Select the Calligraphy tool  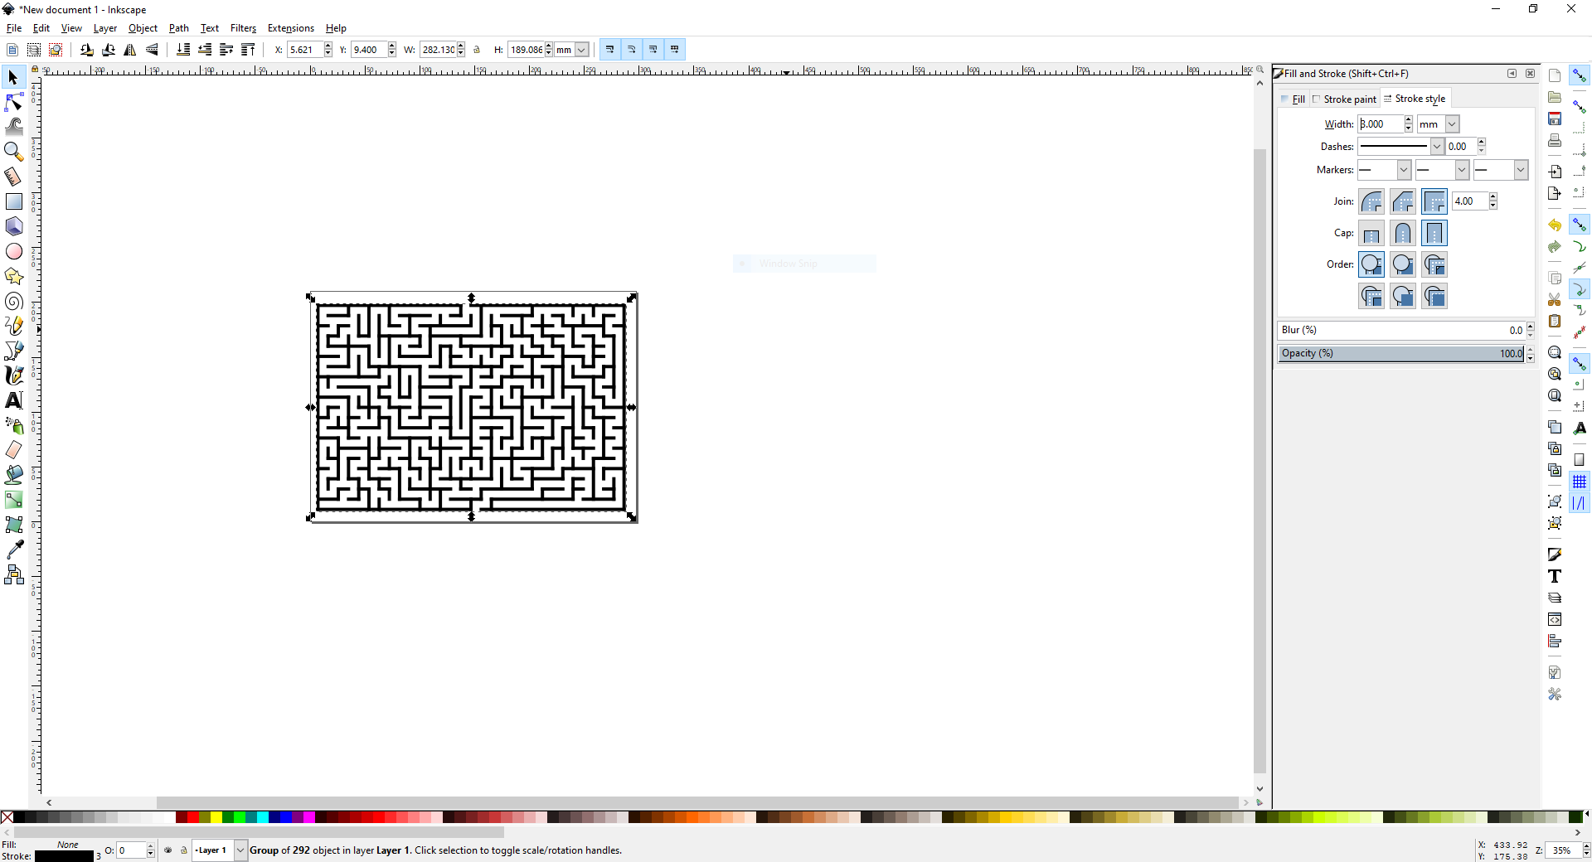pyautogui.click(x=14, y=375)
